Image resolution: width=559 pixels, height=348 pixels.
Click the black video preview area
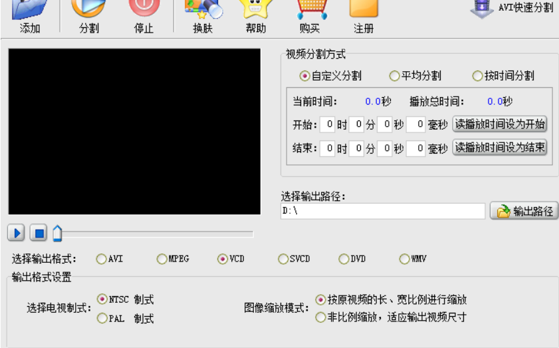point(134,132)
